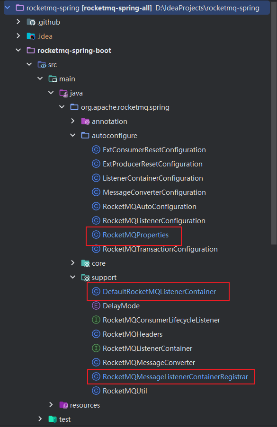This screenshot has width=277, height=427.
Task: Click the resources folder icon
Action: pos(63,405)
